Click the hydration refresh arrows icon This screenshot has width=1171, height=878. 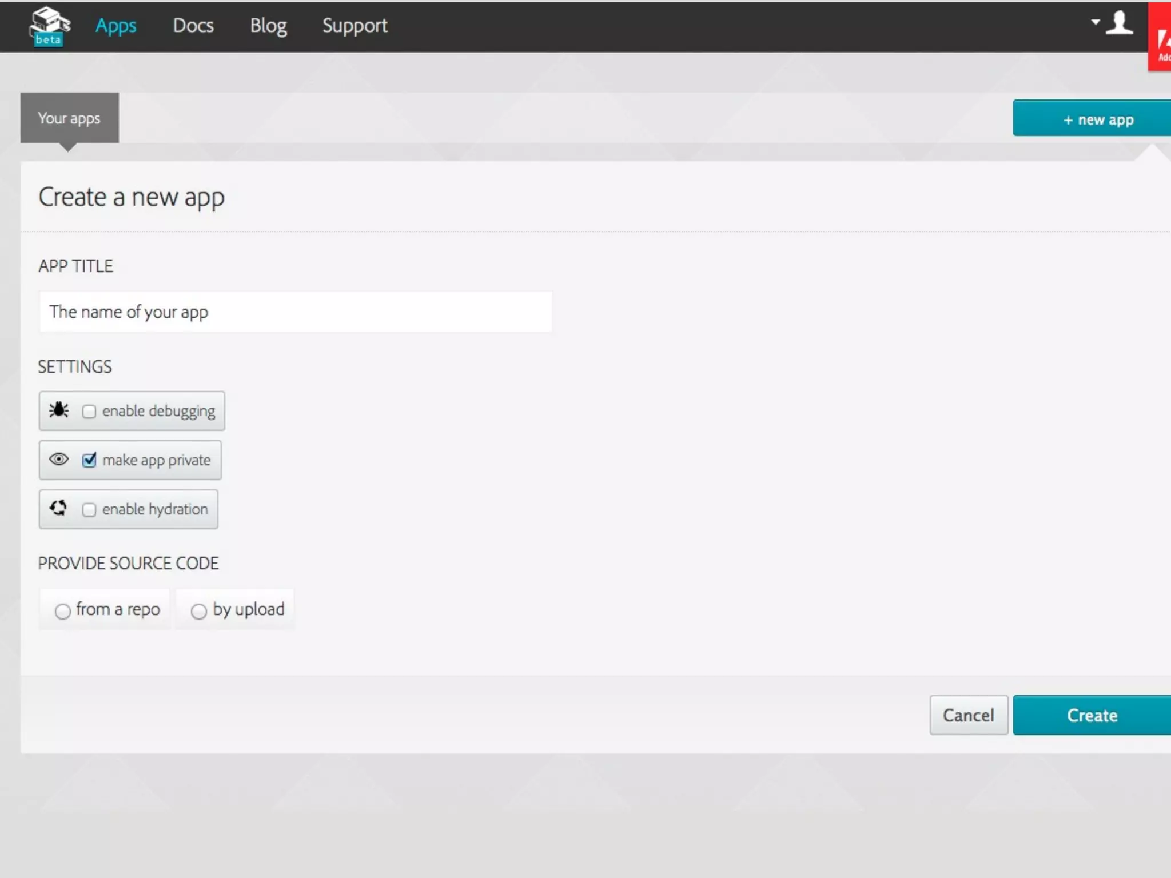pos(58,508)
